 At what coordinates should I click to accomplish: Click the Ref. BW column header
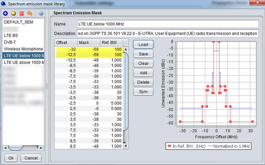(x=112, y=43)
